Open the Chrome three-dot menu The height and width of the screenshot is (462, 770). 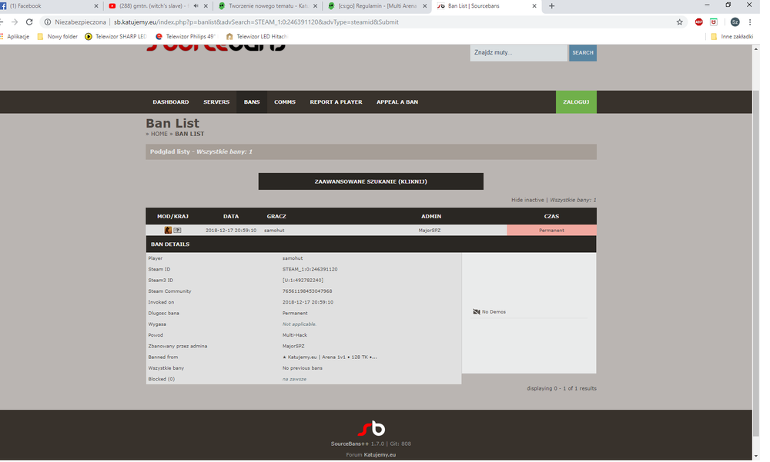click(750, 22)
